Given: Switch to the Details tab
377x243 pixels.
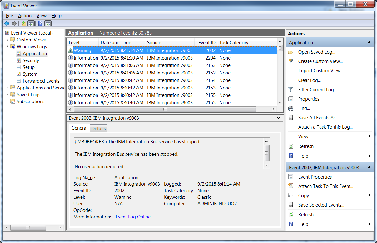Looking at the screenshot, I should [x=98, y=128].
